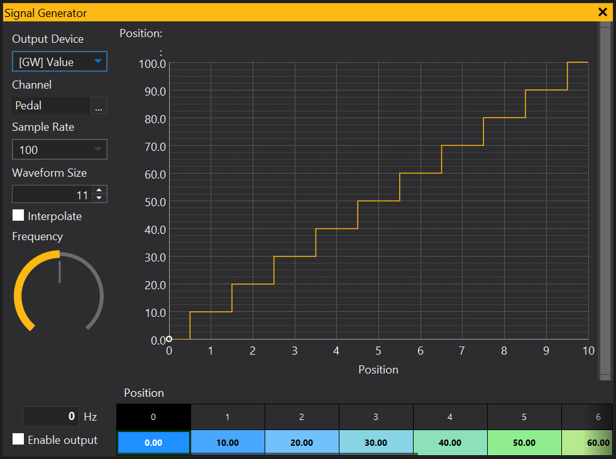
Task: Close the Signal Generator window
Action: click(x=602, y=11)
